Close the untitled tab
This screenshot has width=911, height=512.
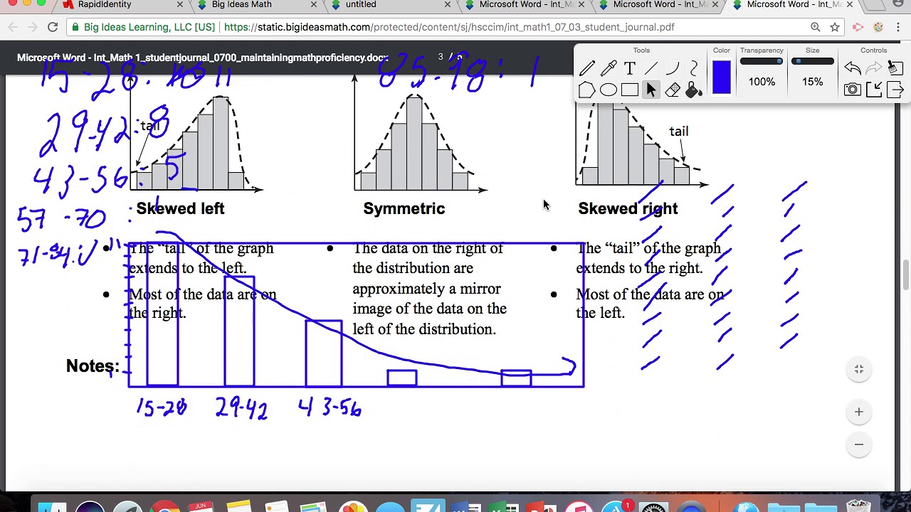[447, 5]
